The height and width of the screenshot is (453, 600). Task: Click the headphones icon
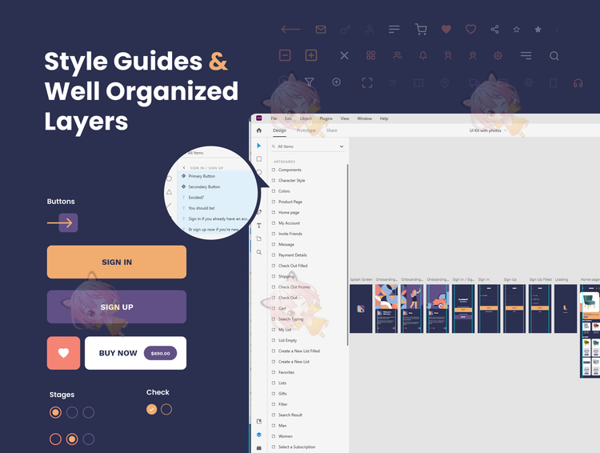(578, 82)
